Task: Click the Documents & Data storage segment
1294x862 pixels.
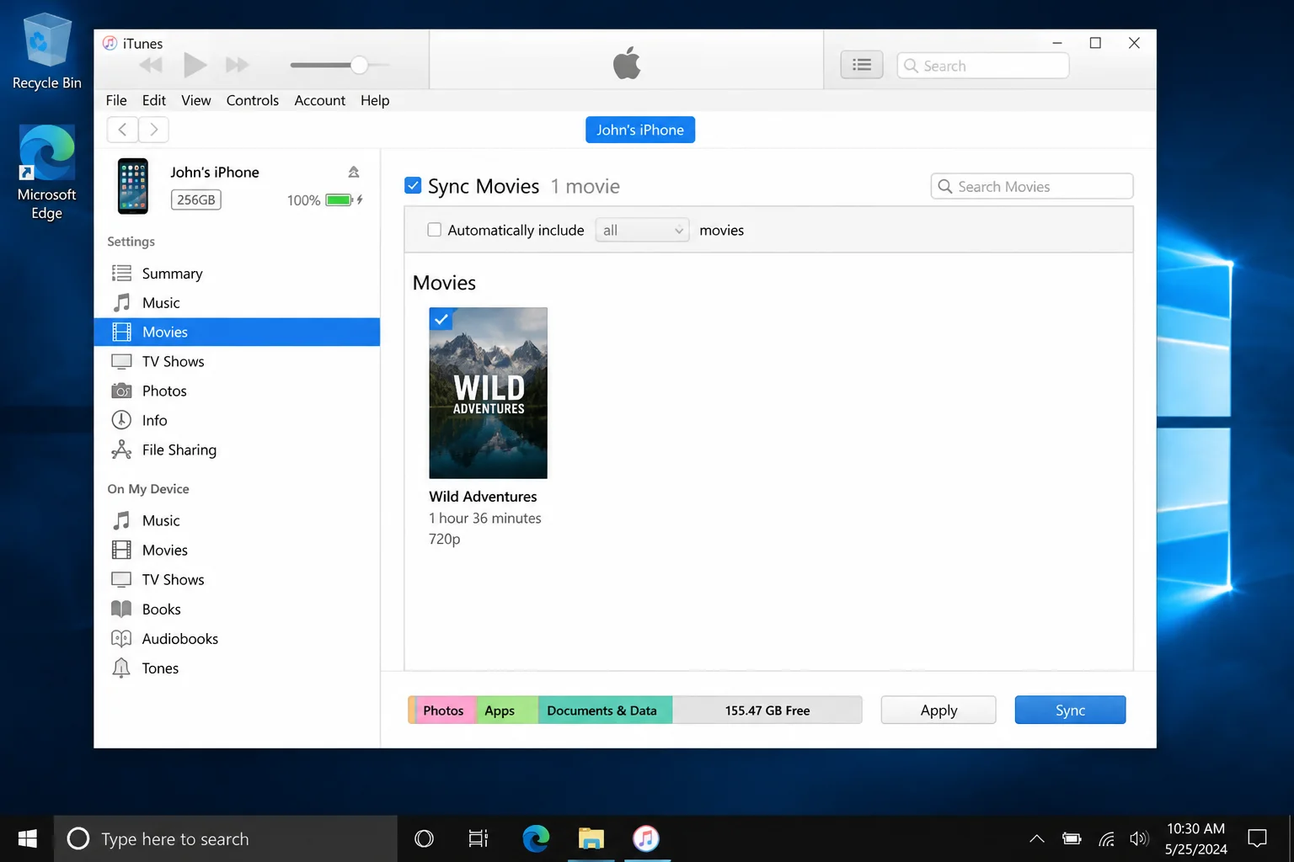Action: click(x=605, y=710)
